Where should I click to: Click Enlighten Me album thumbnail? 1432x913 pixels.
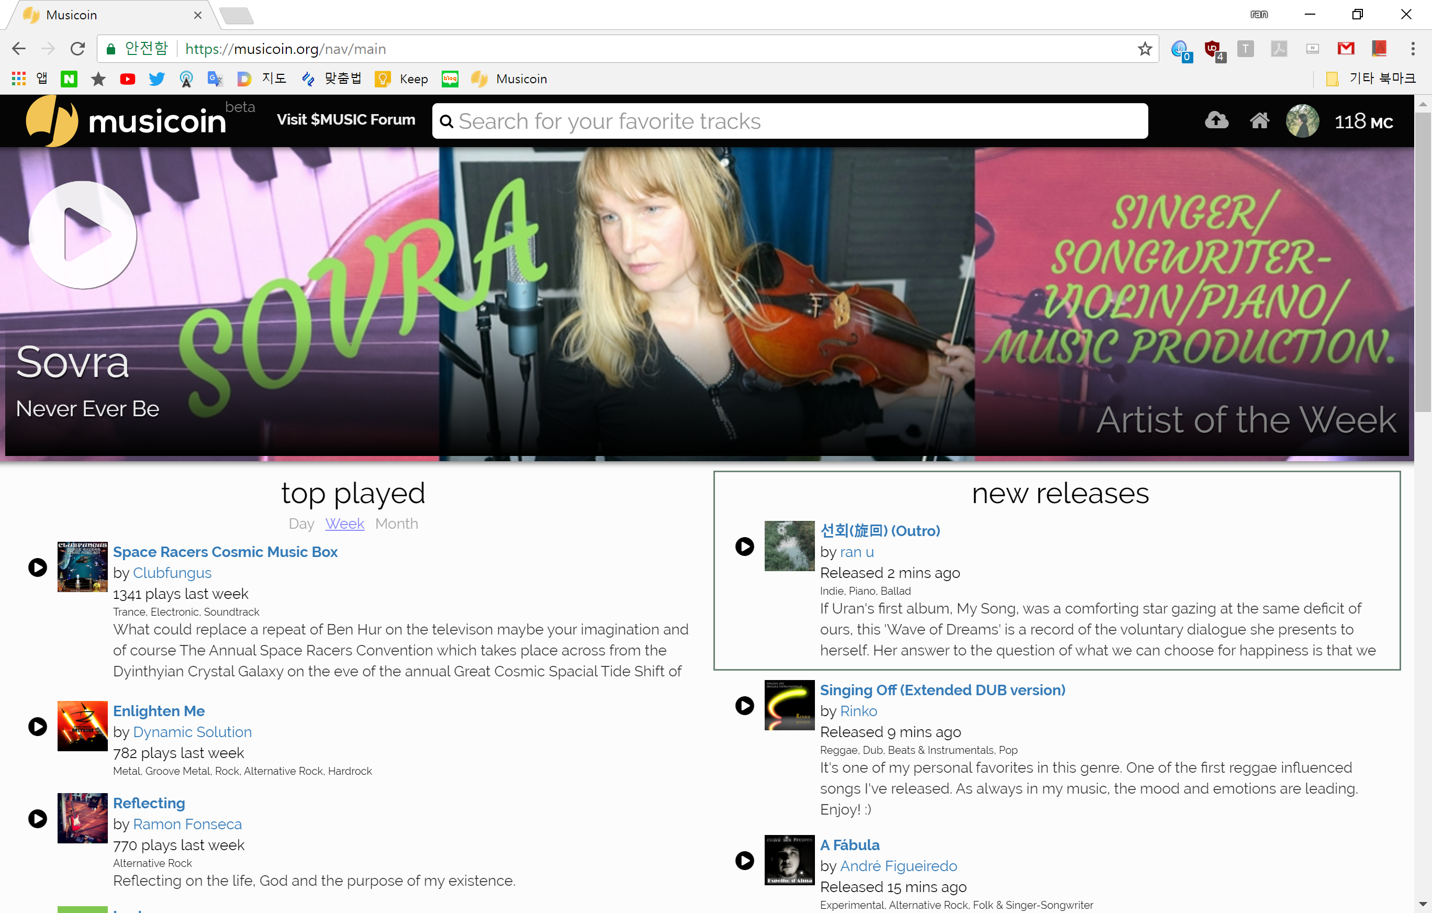coord(82,726)
